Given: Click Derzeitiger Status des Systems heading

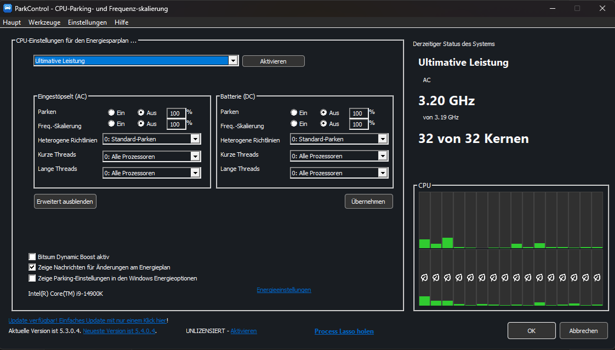Looking at the screenshot, I should pos(454,44).
